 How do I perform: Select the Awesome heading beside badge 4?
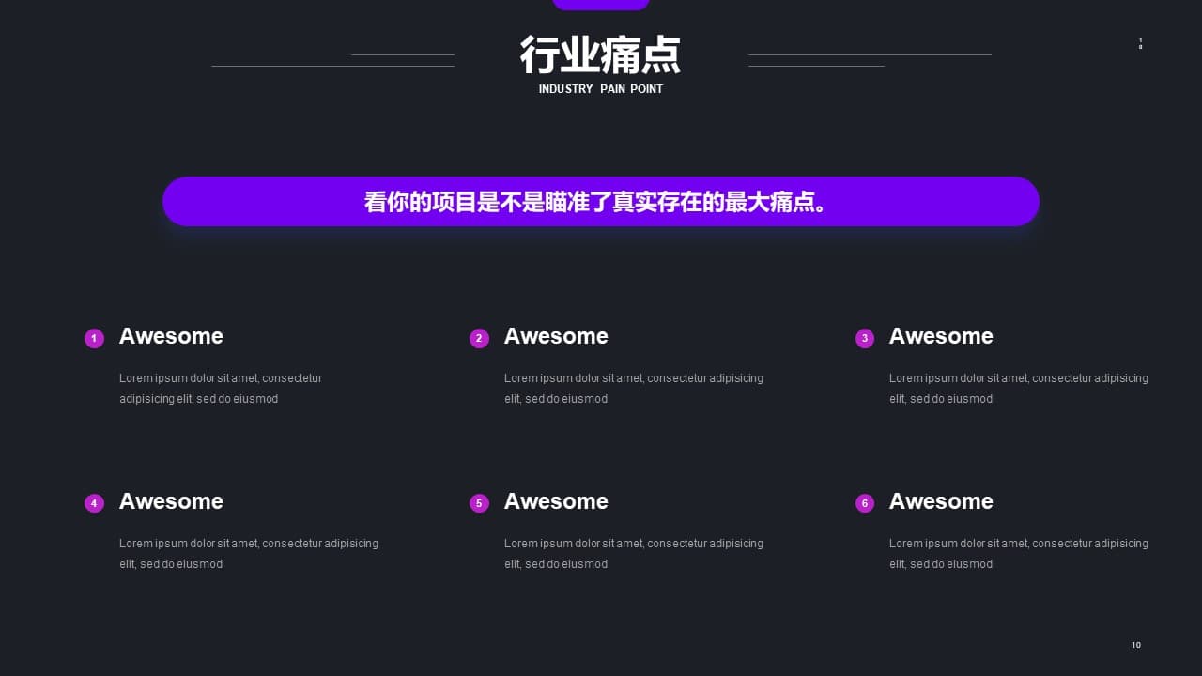(171, 501)
